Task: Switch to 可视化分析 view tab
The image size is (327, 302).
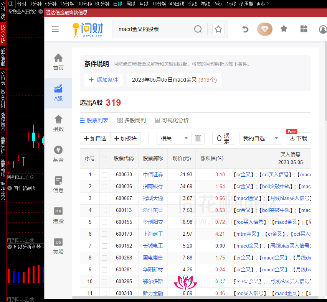Action: (172, 120)
